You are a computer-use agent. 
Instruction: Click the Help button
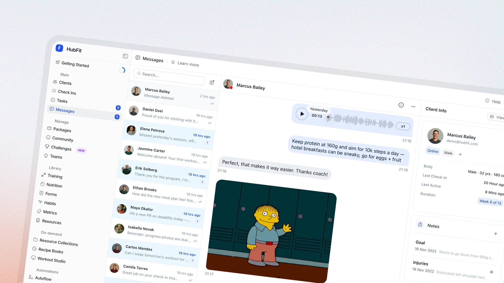[x=493, y=101]
